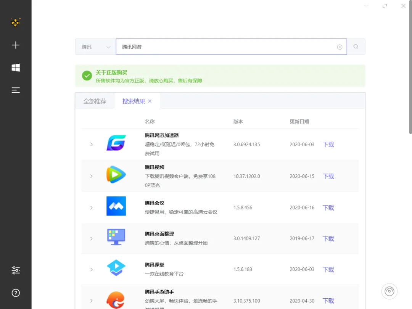Viewport: 412px width, 309px height.
Task: Open the list menu icon in the sidebar
Action: [16, 90]
